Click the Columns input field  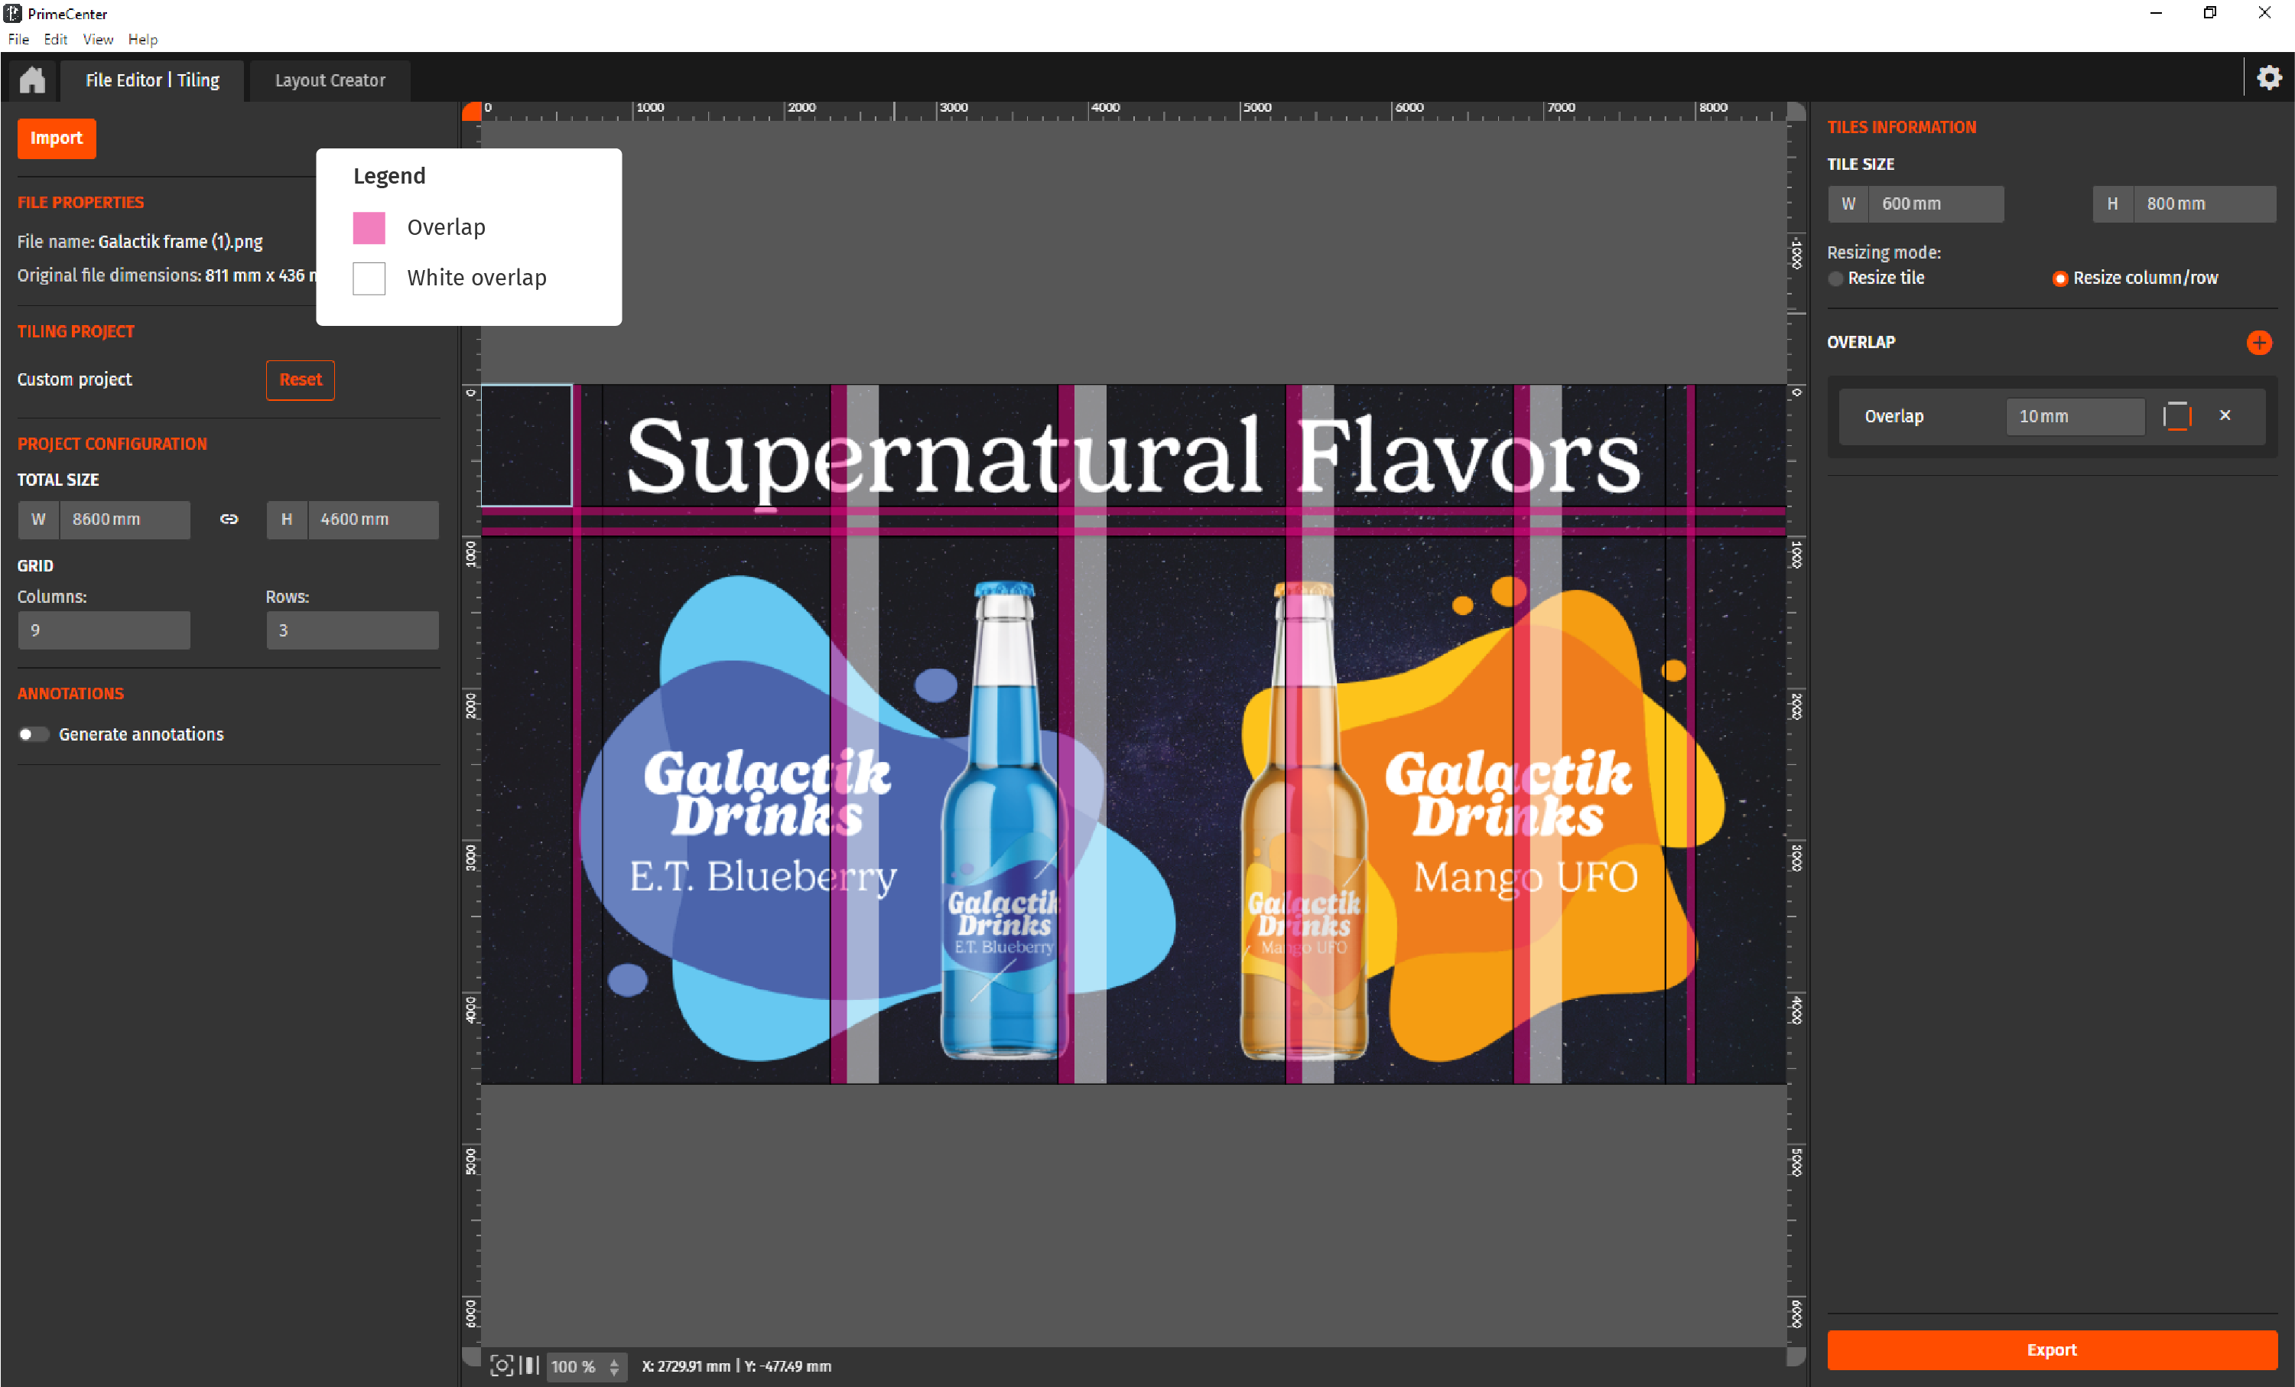pyautogui.click(x=104, y=630)
